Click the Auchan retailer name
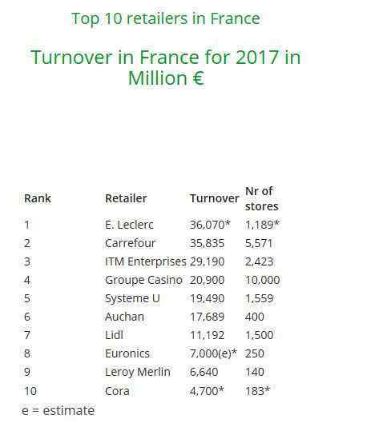 [x=124, y=317]
